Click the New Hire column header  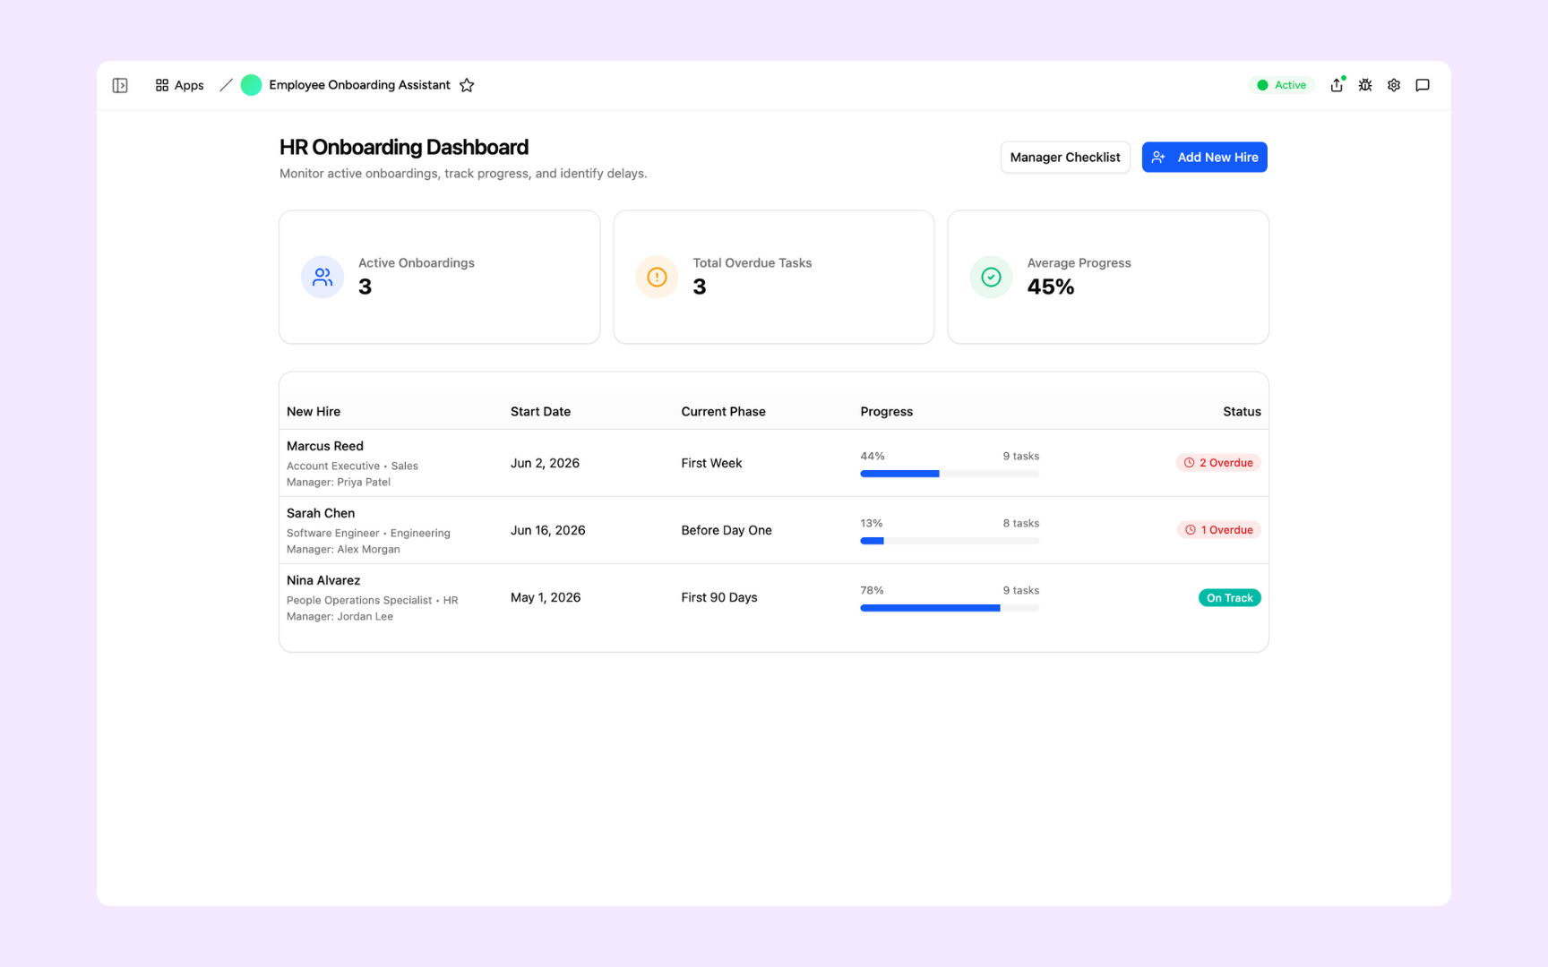pos(314,412)
